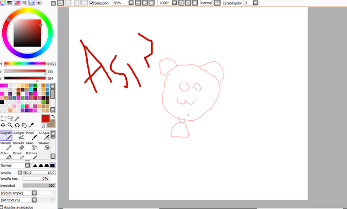Screen dimensions: 347x209
Task: Click the red foreground color box
Action: [x=46, y=119]
